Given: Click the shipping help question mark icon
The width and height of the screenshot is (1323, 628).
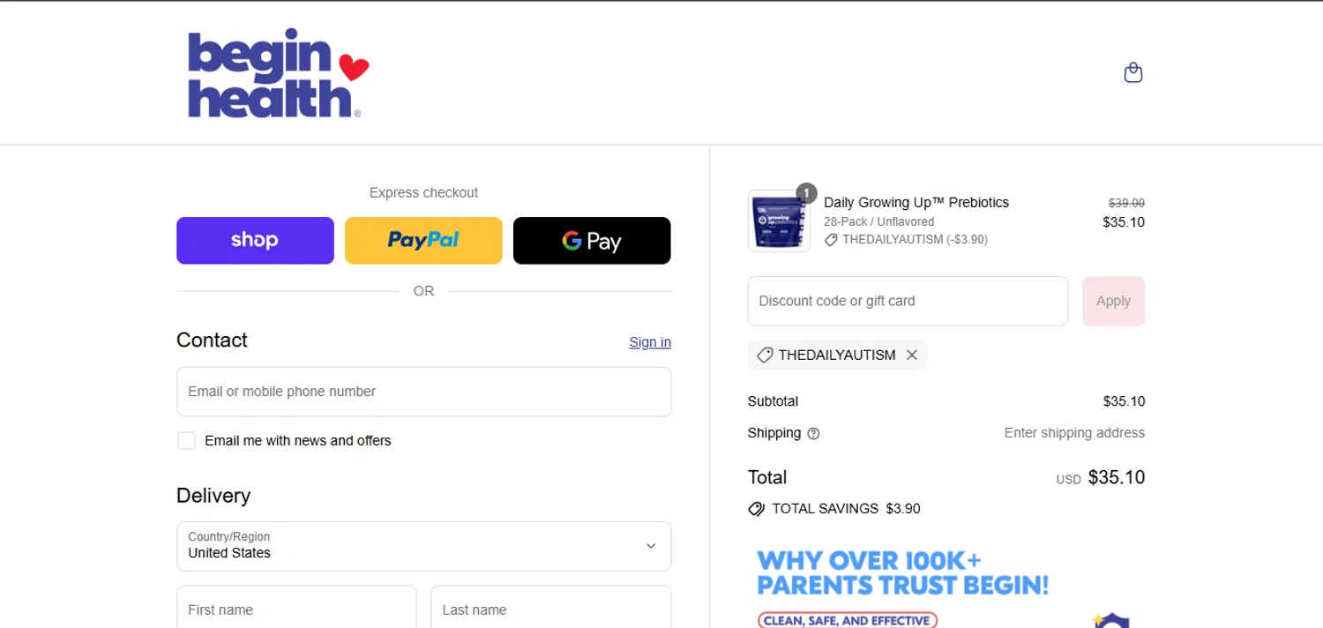Looking at the screenshot, I should point(813,433).
